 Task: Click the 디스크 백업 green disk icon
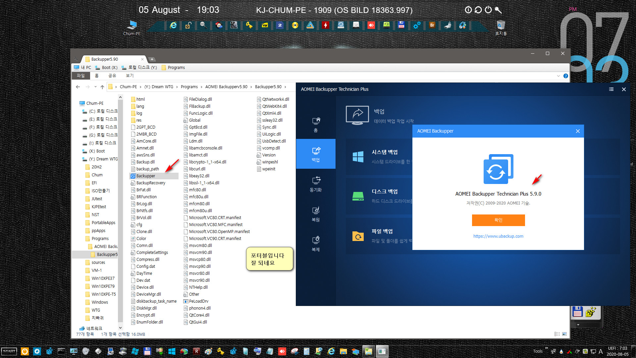coord(358,196)
